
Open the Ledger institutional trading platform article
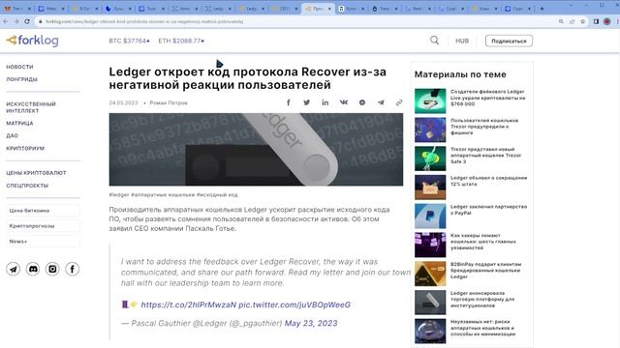(482, 299)
